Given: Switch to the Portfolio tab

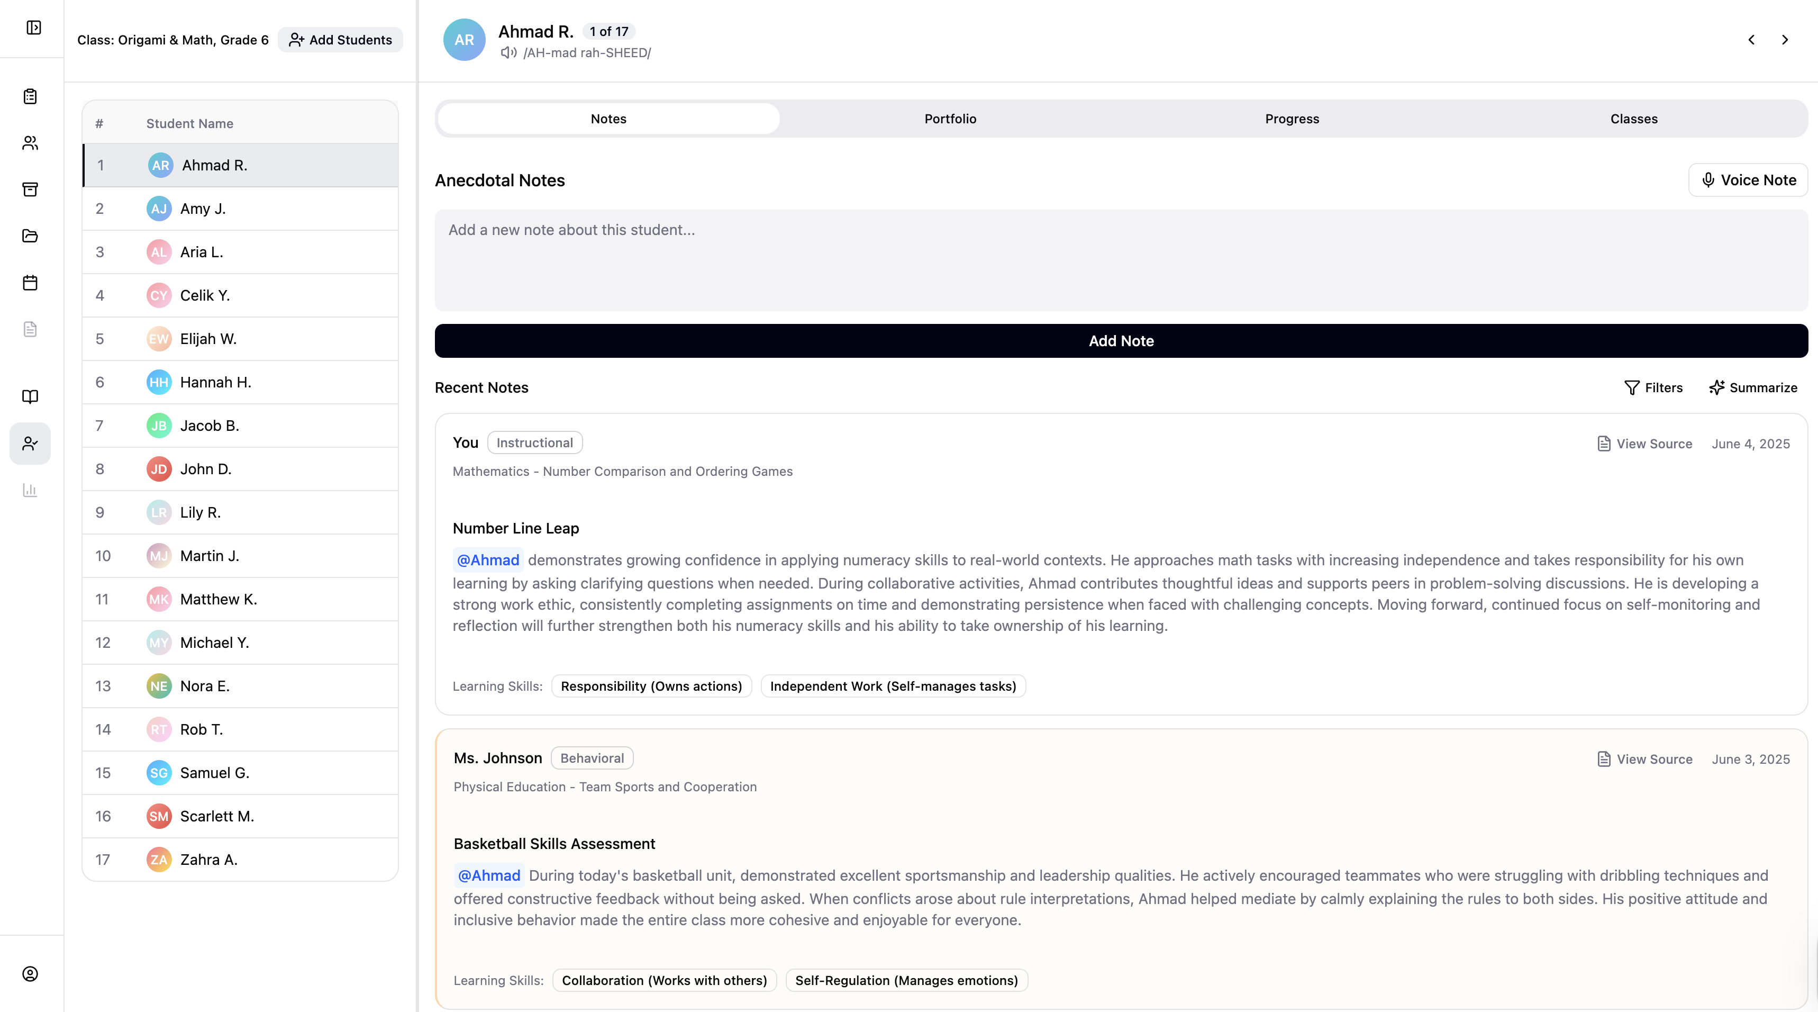Looking at the screenshot, I should tap(950, 119).
